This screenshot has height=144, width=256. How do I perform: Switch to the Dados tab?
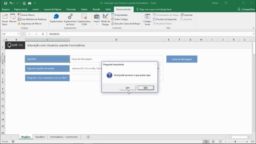point(84,10)
